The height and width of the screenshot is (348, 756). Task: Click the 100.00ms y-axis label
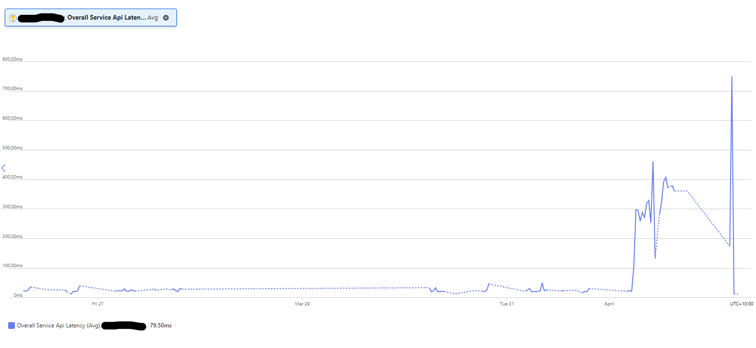12,266
